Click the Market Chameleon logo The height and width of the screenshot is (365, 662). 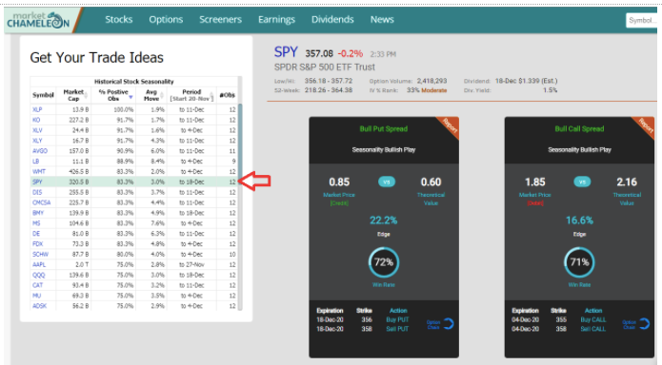click(x=38, y=20)
